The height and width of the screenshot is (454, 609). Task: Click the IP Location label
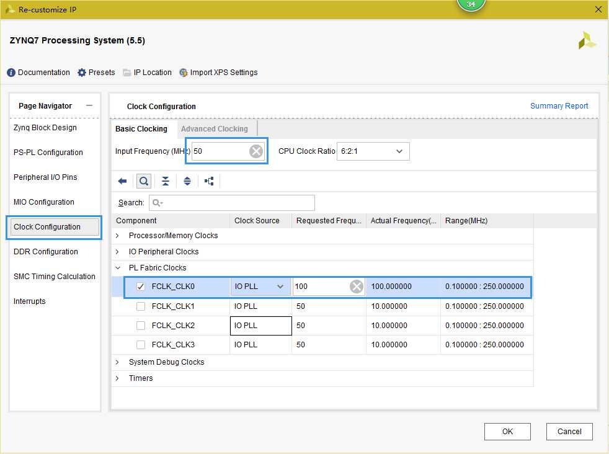coord(153,73)
